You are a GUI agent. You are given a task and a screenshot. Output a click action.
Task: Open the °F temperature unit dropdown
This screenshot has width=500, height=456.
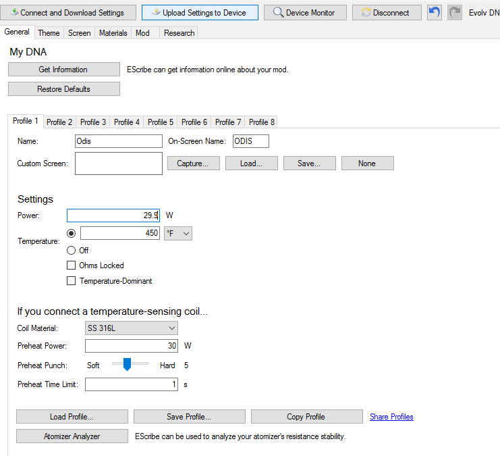[x=178, y=233]
